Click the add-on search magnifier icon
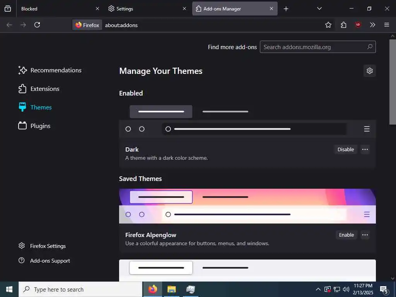The height and width of the screenshot is (297, 396). [370, 47]
